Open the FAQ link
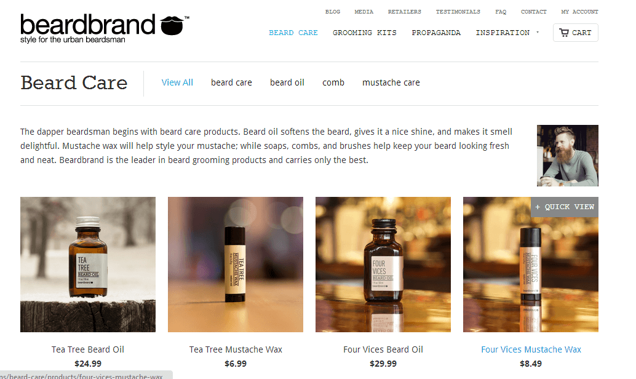The width and height of the screenshot is (636, 379). click(x=501, y=12)
